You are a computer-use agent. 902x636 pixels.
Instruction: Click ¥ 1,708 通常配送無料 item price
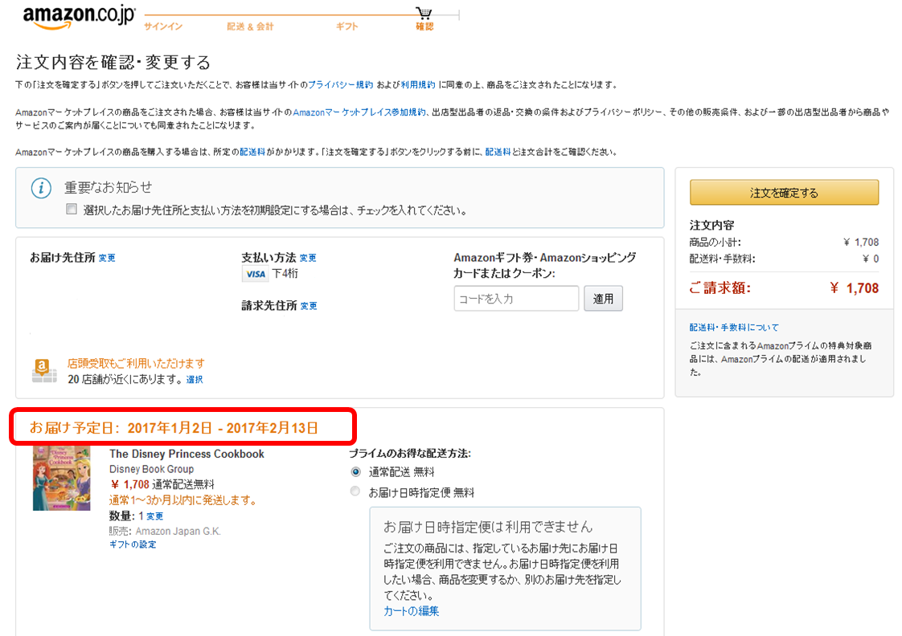[x=162, y=484]
